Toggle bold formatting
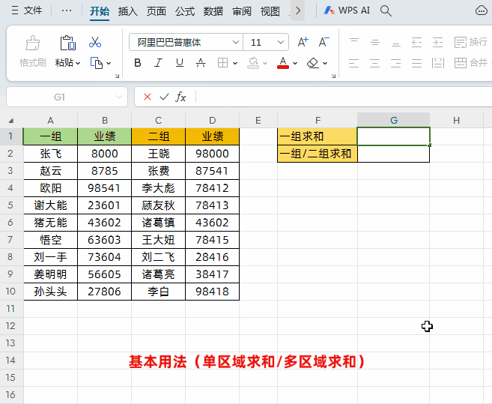 (138, 63)
